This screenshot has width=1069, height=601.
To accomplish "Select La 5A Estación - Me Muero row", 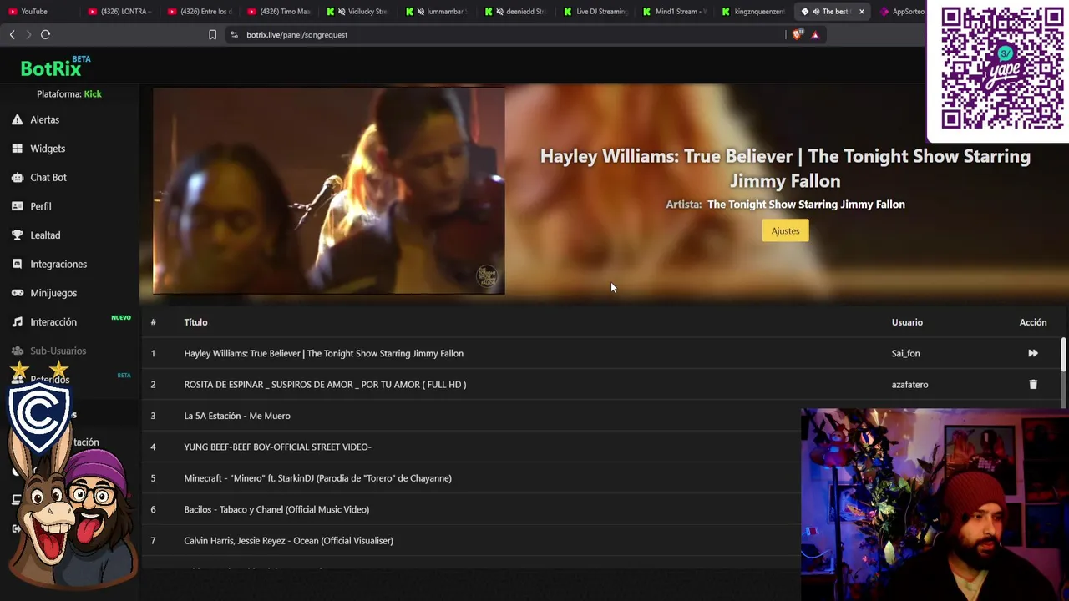I will pyautogui.click(x=237, y=416).
